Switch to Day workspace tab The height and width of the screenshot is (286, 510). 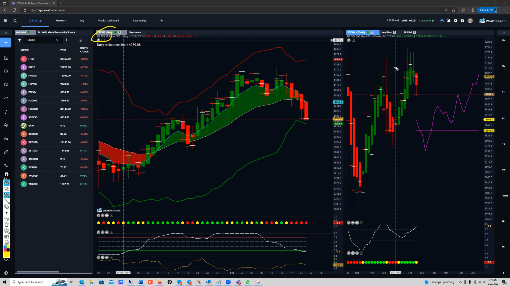tap(82, 21)
